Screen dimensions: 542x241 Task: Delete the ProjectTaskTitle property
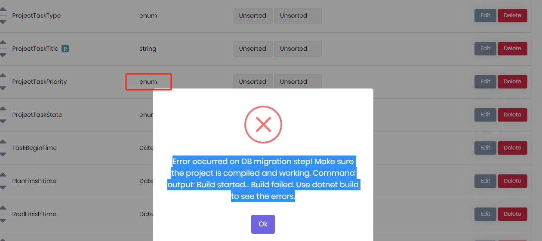click(512, 49)
